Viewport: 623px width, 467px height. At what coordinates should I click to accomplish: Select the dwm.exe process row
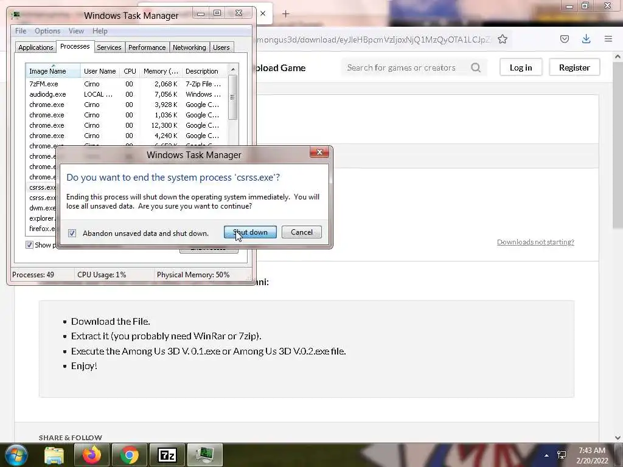(42, 208)
